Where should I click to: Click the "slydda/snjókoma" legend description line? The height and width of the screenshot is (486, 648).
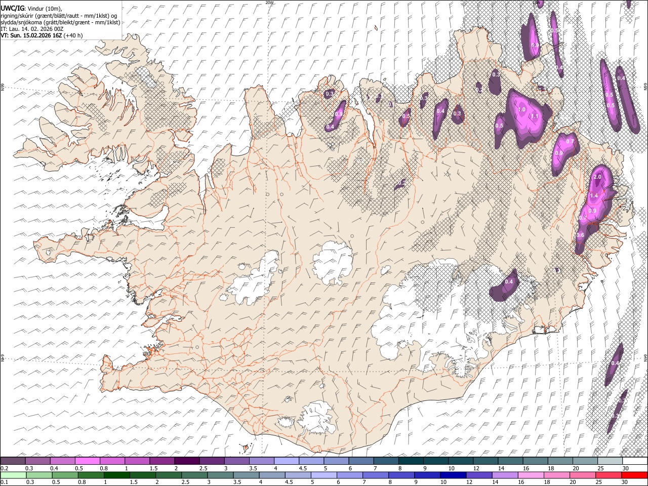point(60,22)
